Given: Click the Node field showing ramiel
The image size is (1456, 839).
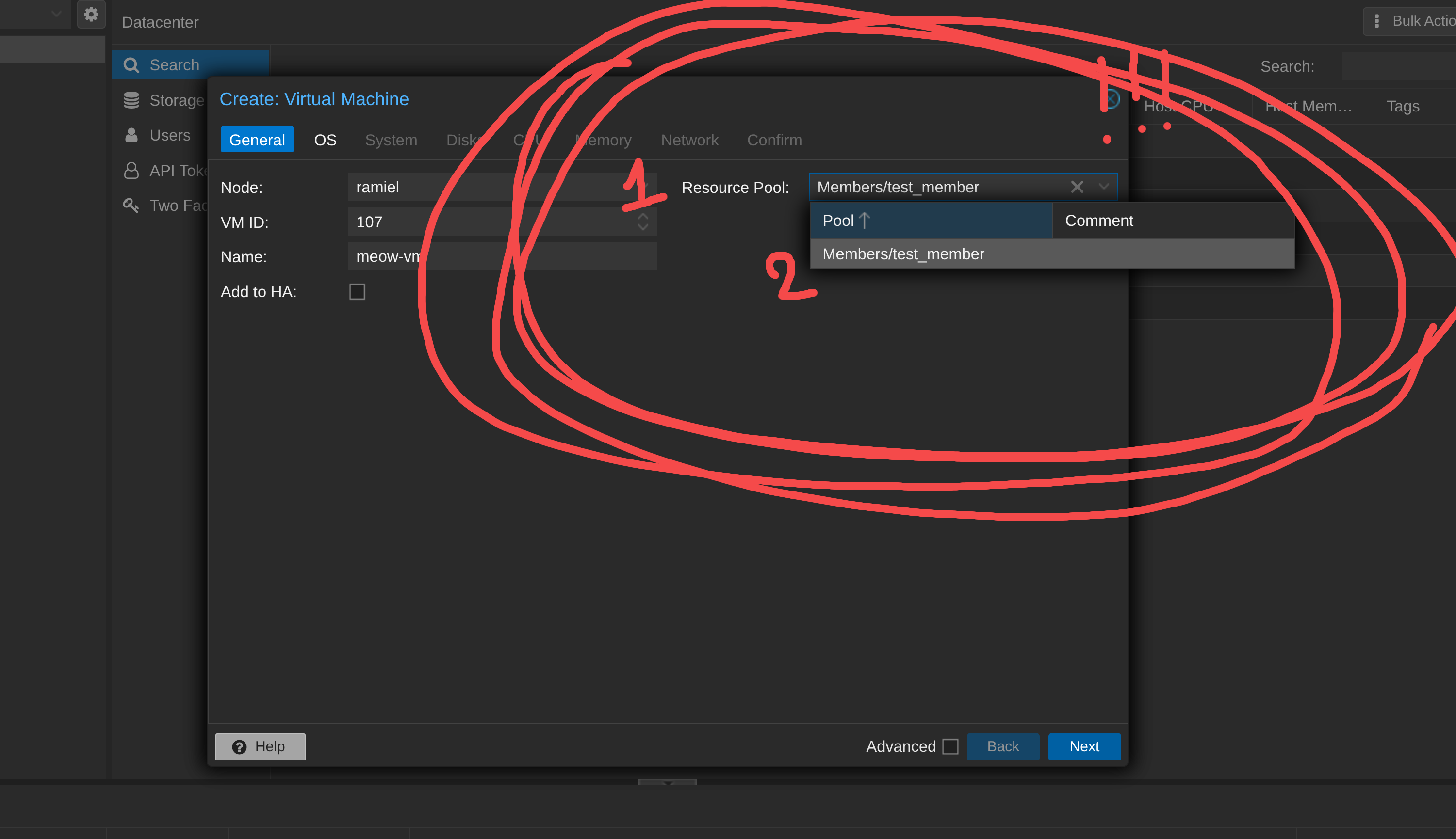Looking at the screenshot, I should pyautogui.click(x=502, y=187).
